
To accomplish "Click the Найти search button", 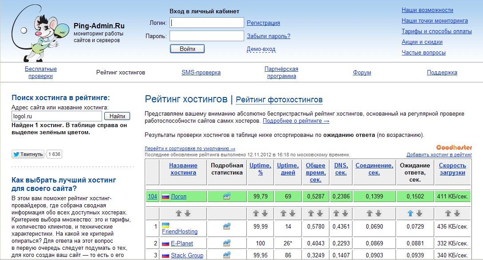I will (117, 116).
